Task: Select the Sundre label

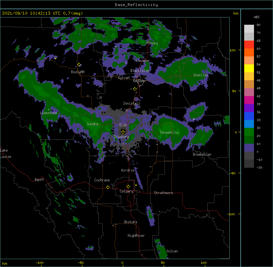Action: (92, 124)
